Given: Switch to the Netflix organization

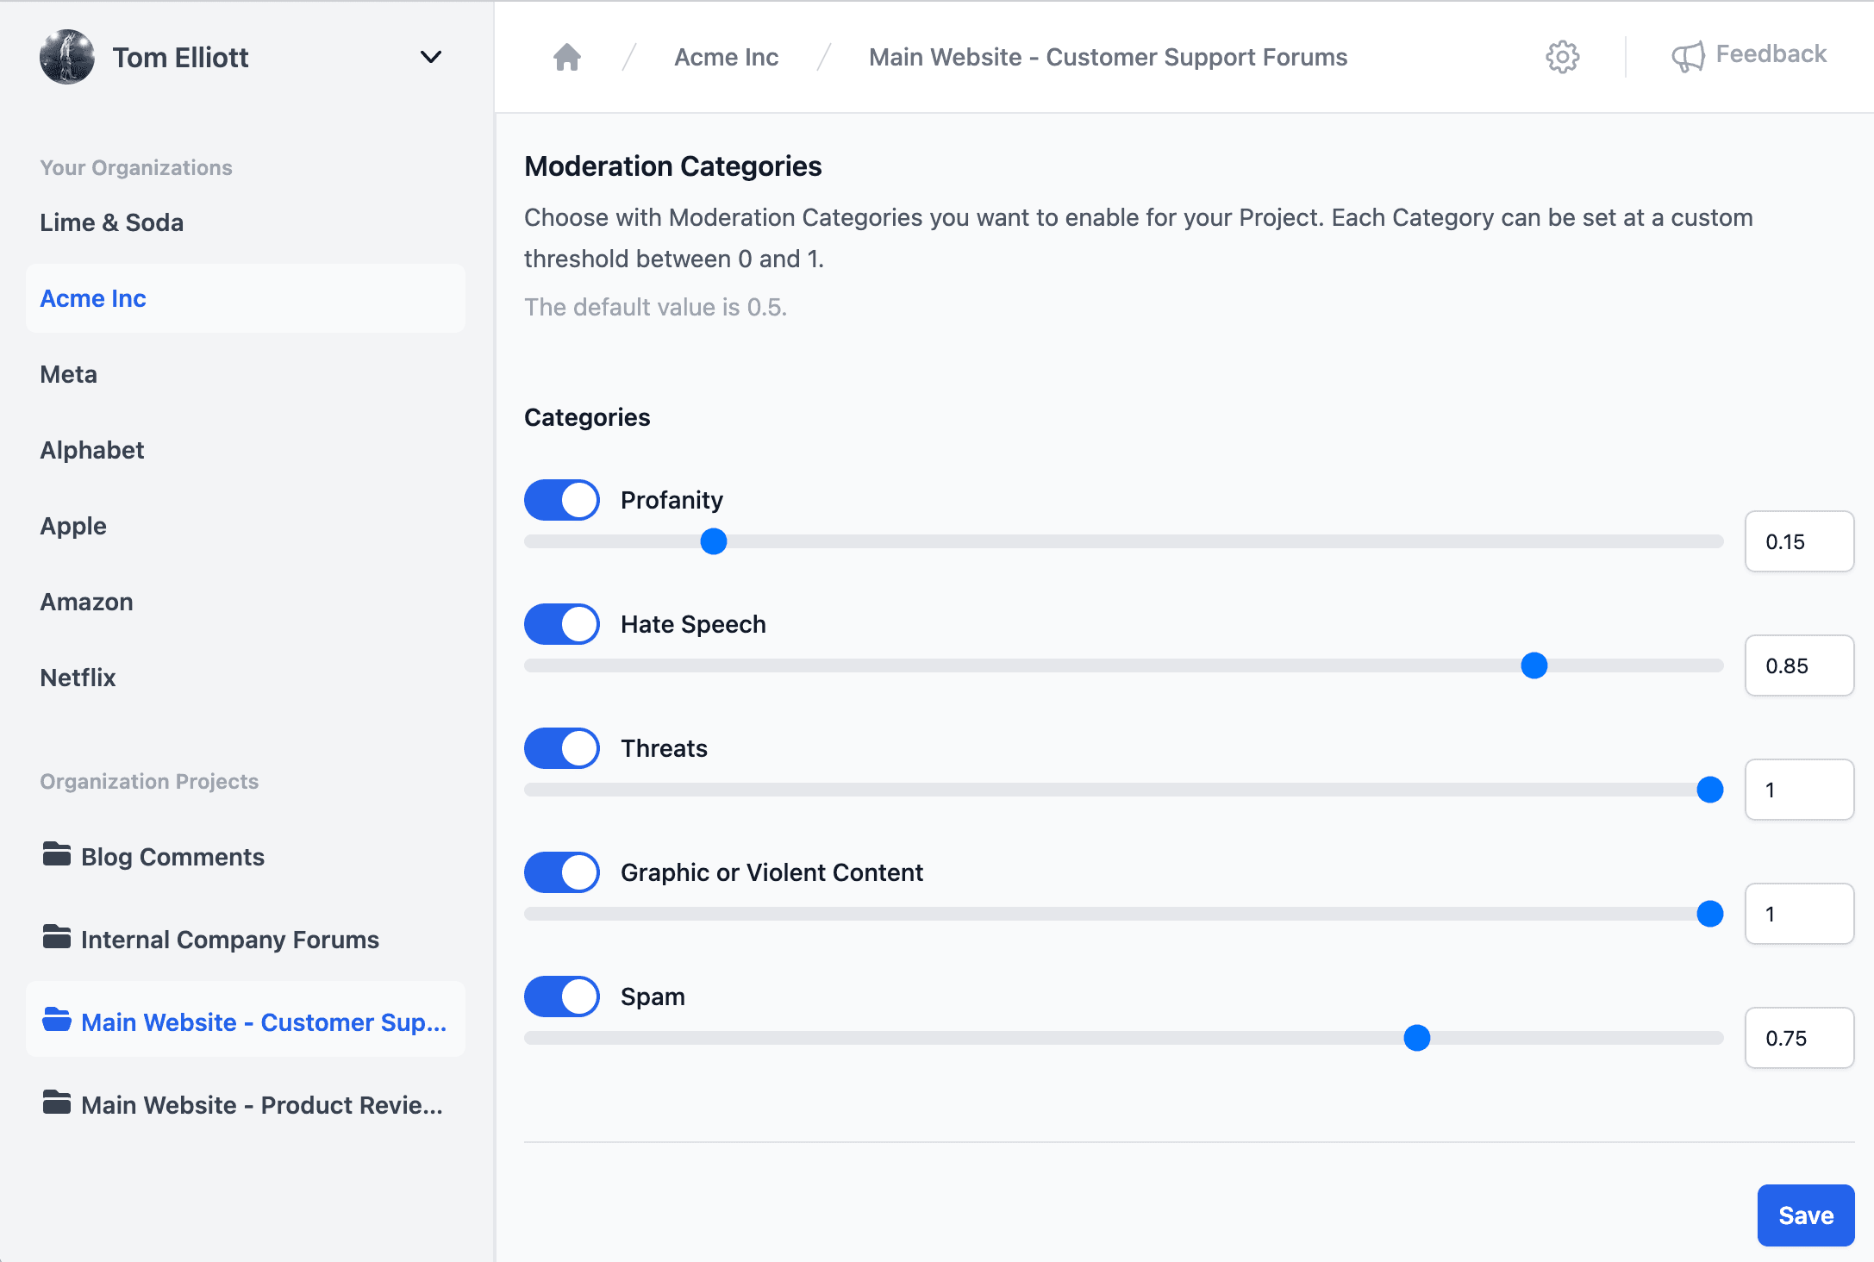Looking at the screenshot, I should coord(78,678).
